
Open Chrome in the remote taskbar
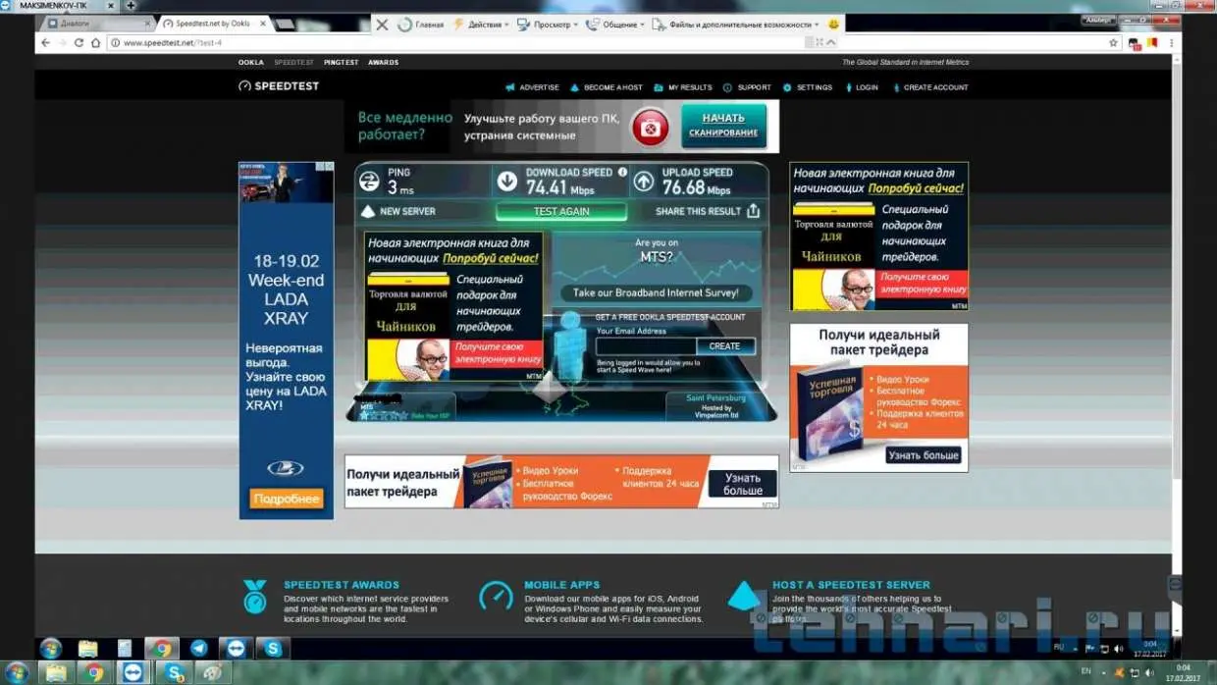tap(162, 648)
